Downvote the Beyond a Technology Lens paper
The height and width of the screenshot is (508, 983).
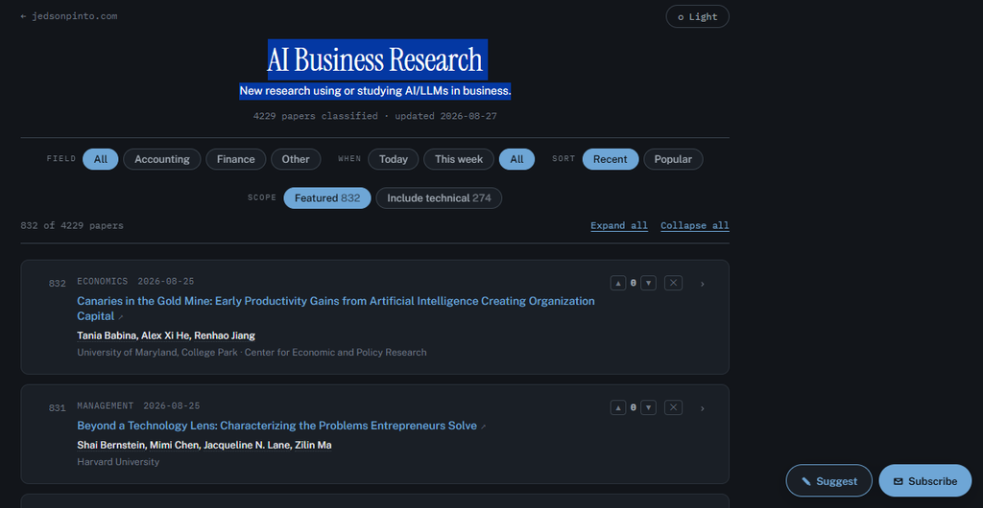tap(649, 407)
